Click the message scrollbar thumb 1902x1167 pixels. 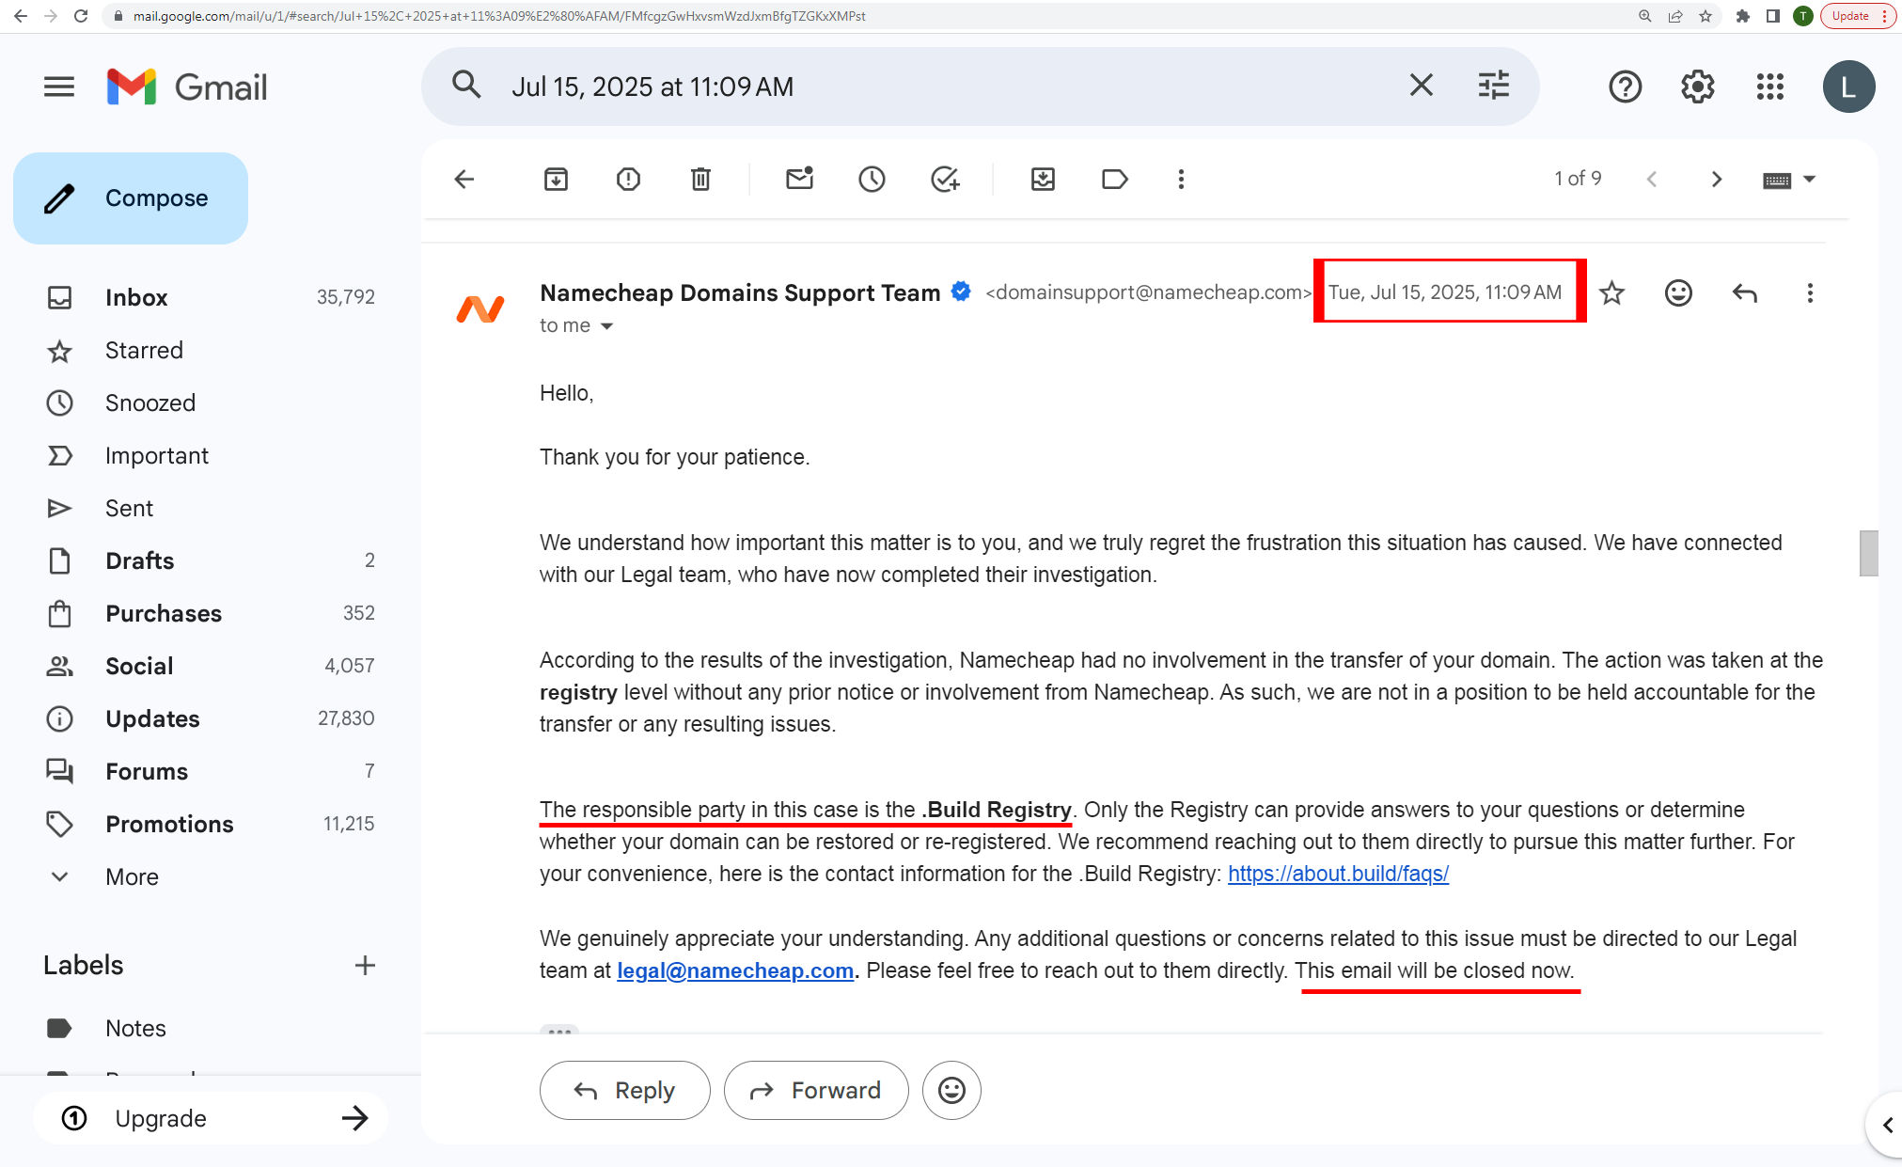[1868, 553]
